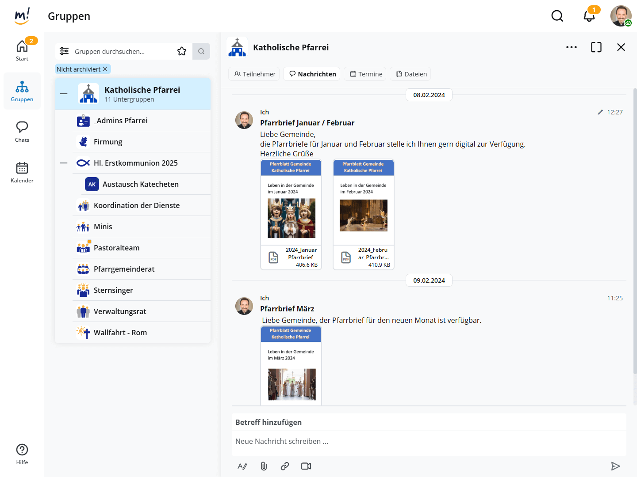Send the message with the paper plane icon
Screen dimensions: 637x477
[615, 466]
